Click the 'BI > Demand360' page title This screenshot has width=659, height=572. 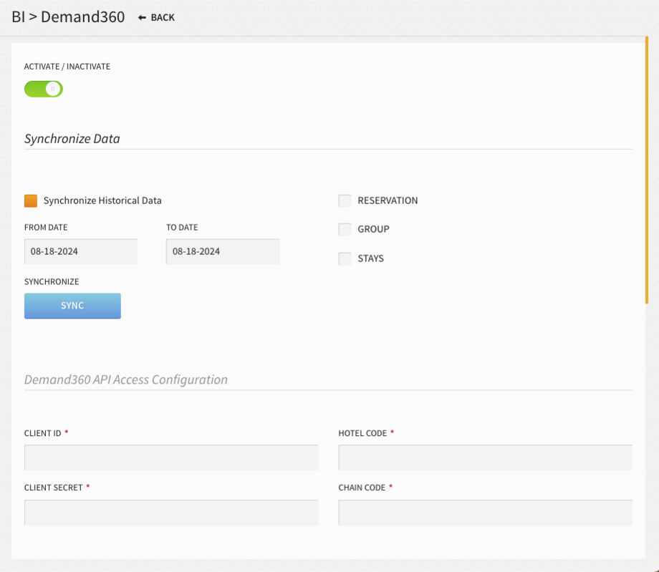click(68, 17)
